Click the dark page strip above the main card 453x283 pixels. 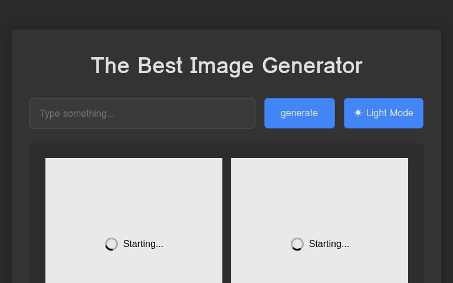(226, 14)
